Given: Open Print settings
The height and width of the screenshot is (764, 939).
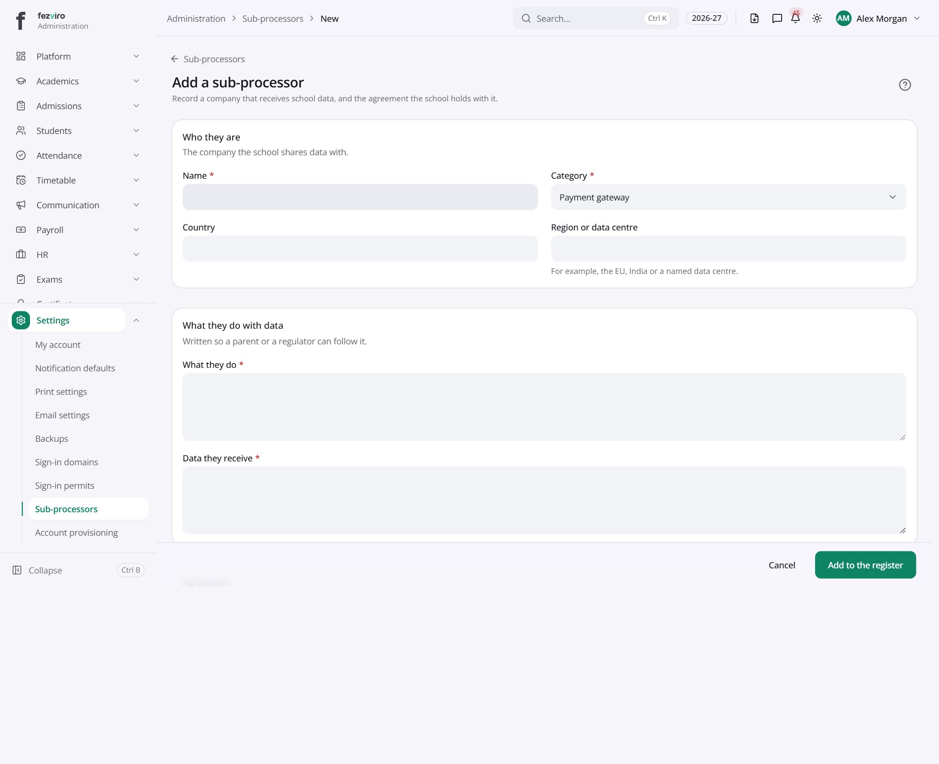Looking at the screenshot, I should [x=61, y=392].
